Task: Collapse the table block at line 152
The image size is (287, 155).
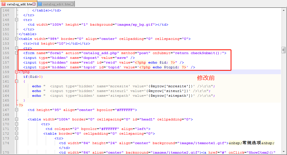Action: point(16,39)
